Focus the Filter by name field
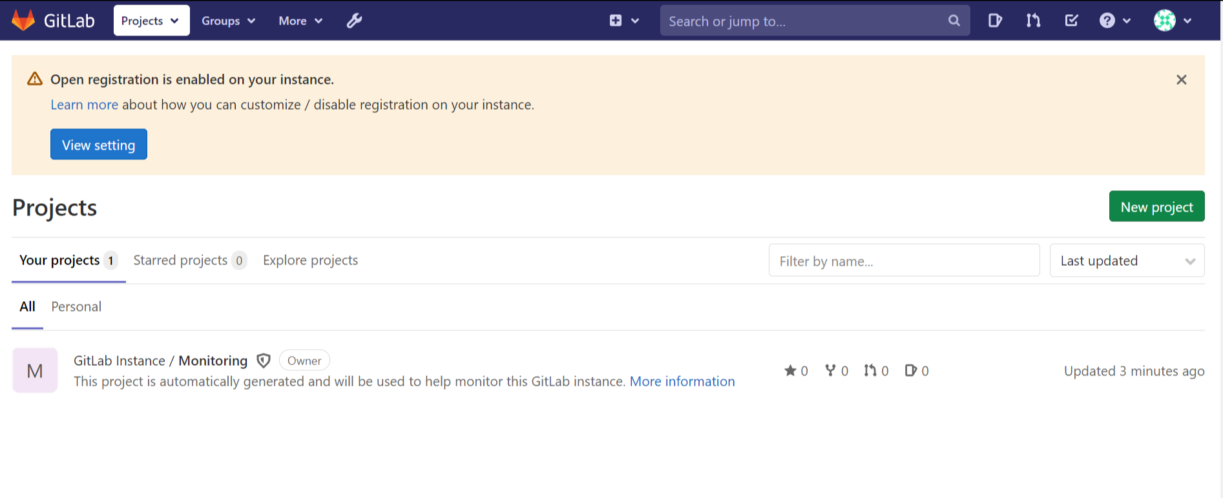This screenshot has width=1223, height=498. pos(904,261)
